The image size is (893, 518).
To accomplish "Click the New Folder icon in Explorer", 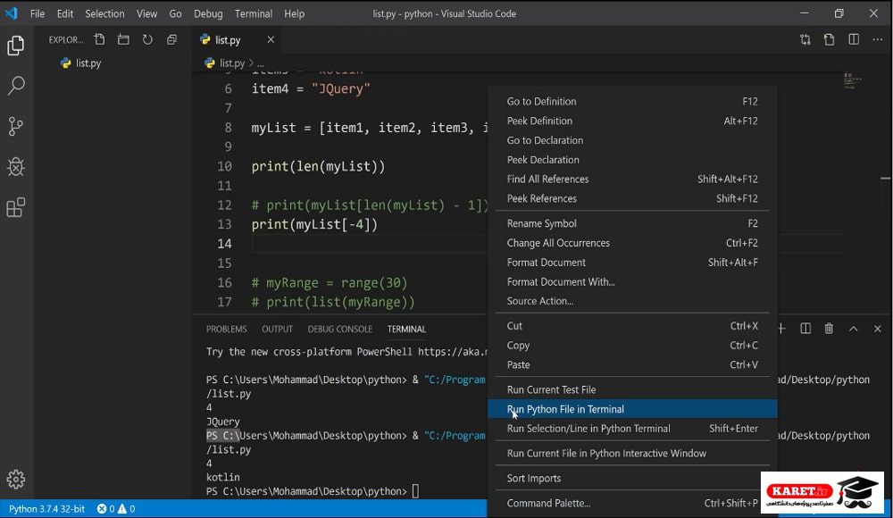I will (123, 39).
